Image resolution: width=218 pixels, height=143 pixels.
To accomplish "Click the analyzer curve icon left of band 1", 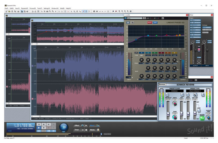I will pyautogui.click(x=136, y=53).
